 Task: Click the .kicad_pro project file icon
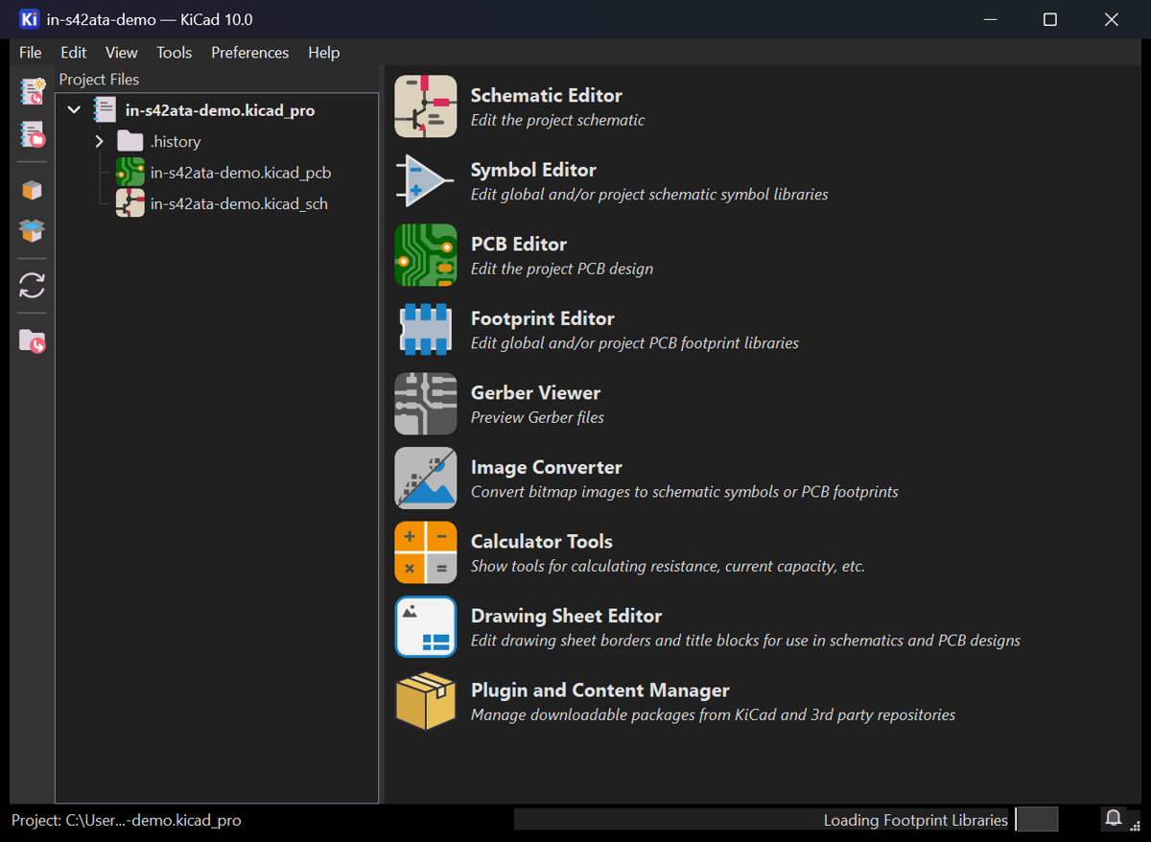tap(105, 110)
